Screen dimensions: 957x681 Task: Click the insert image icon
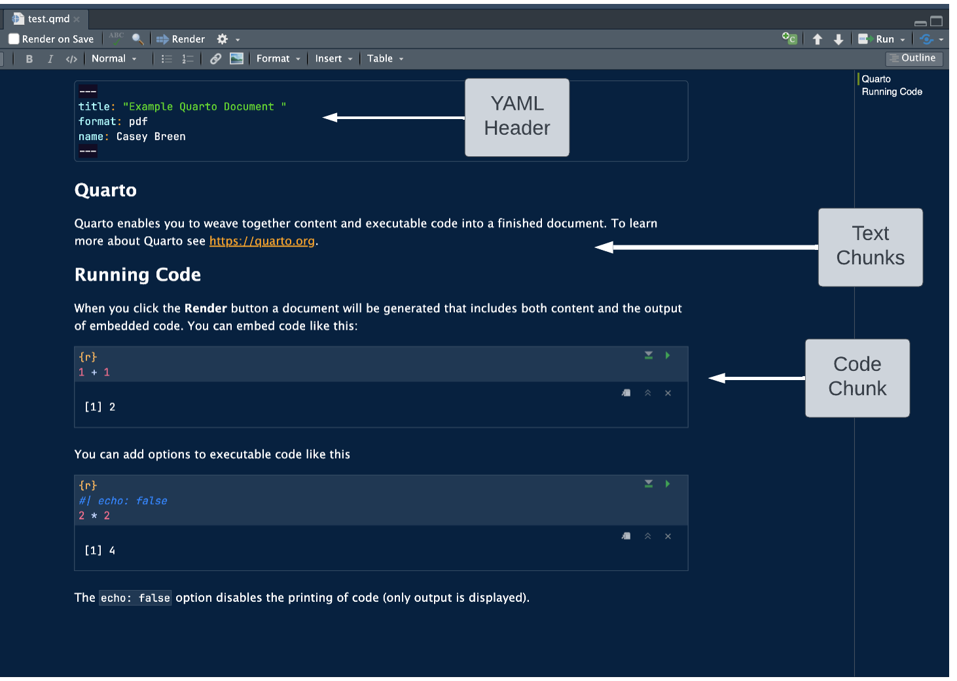coord(236,59)
